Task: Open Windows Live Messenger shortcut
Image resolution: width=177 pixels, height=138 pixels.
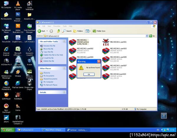Action: (6, 74)
